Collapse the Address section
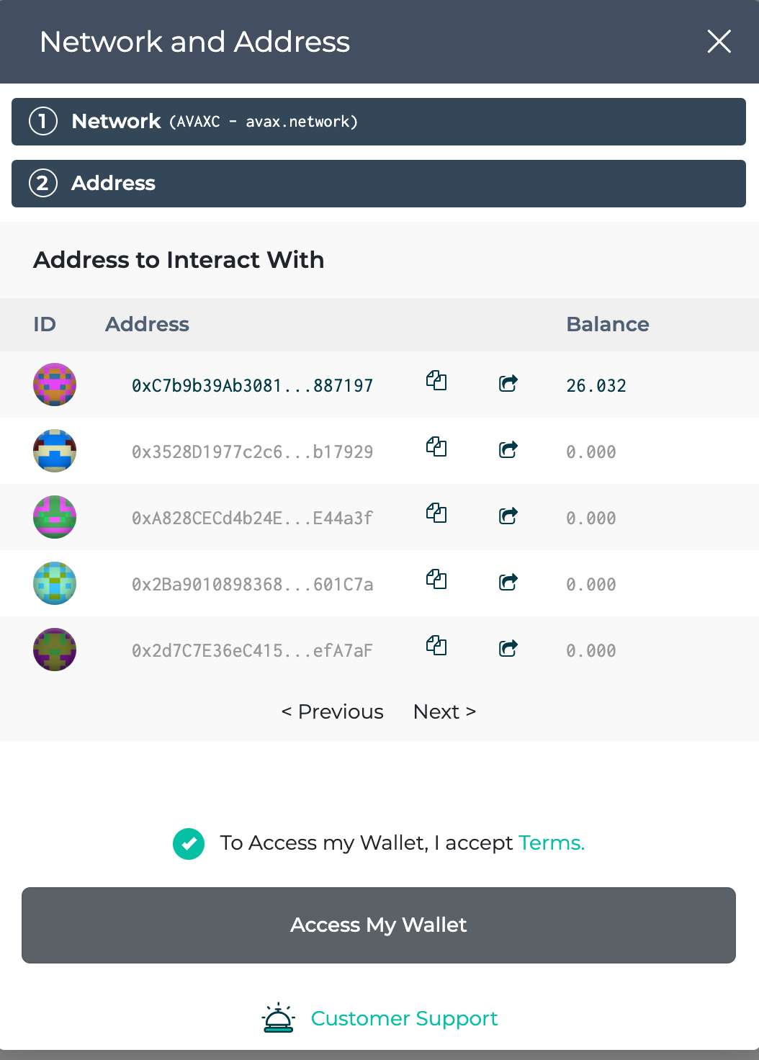This screenshot has height=1060, width=759. coord(379,183)
